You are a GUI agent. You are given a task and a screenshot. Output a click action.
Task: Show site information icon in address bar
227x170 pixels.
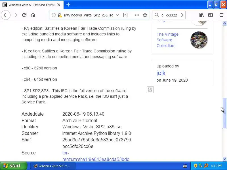pos(54,15)
